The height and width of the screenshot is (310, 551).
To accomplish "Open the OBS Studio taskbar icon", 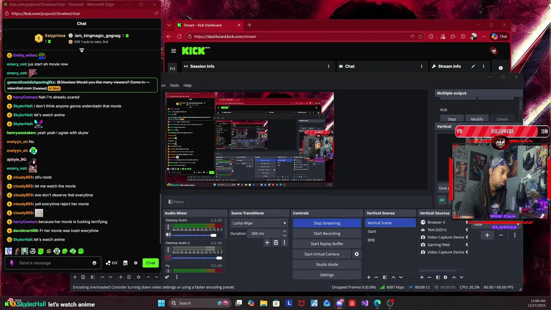I will [x=390, y=303].
